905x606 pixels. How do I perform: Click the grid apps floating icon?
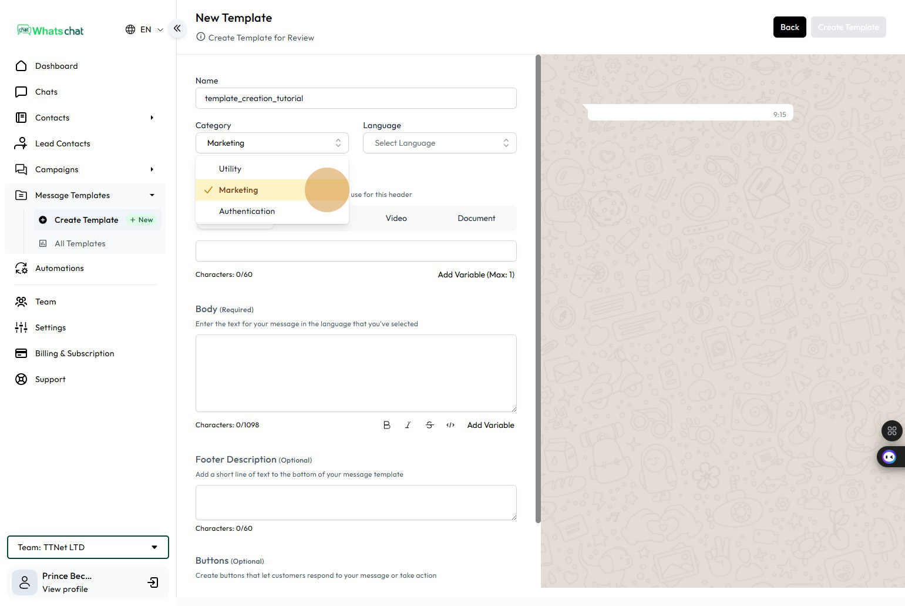coord(891,431)
